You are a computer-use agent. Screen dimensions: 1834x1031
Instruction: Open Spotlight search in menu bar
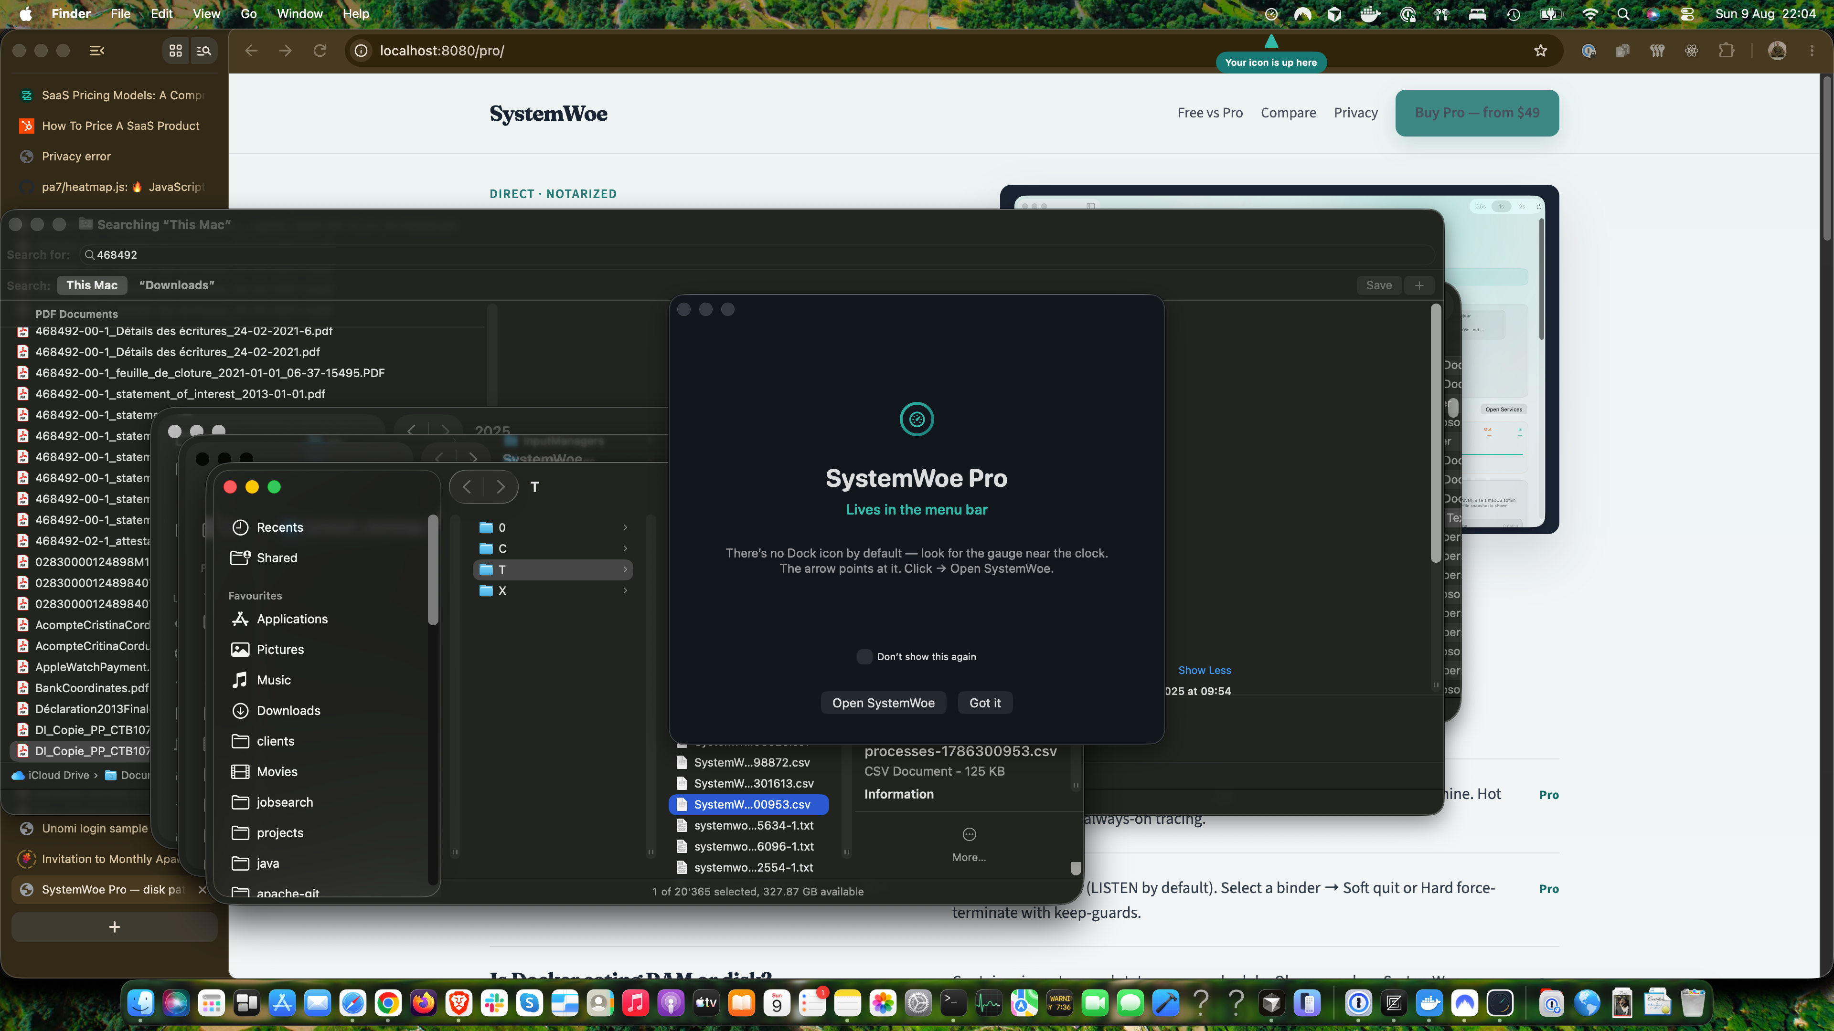pos(1623,13)
